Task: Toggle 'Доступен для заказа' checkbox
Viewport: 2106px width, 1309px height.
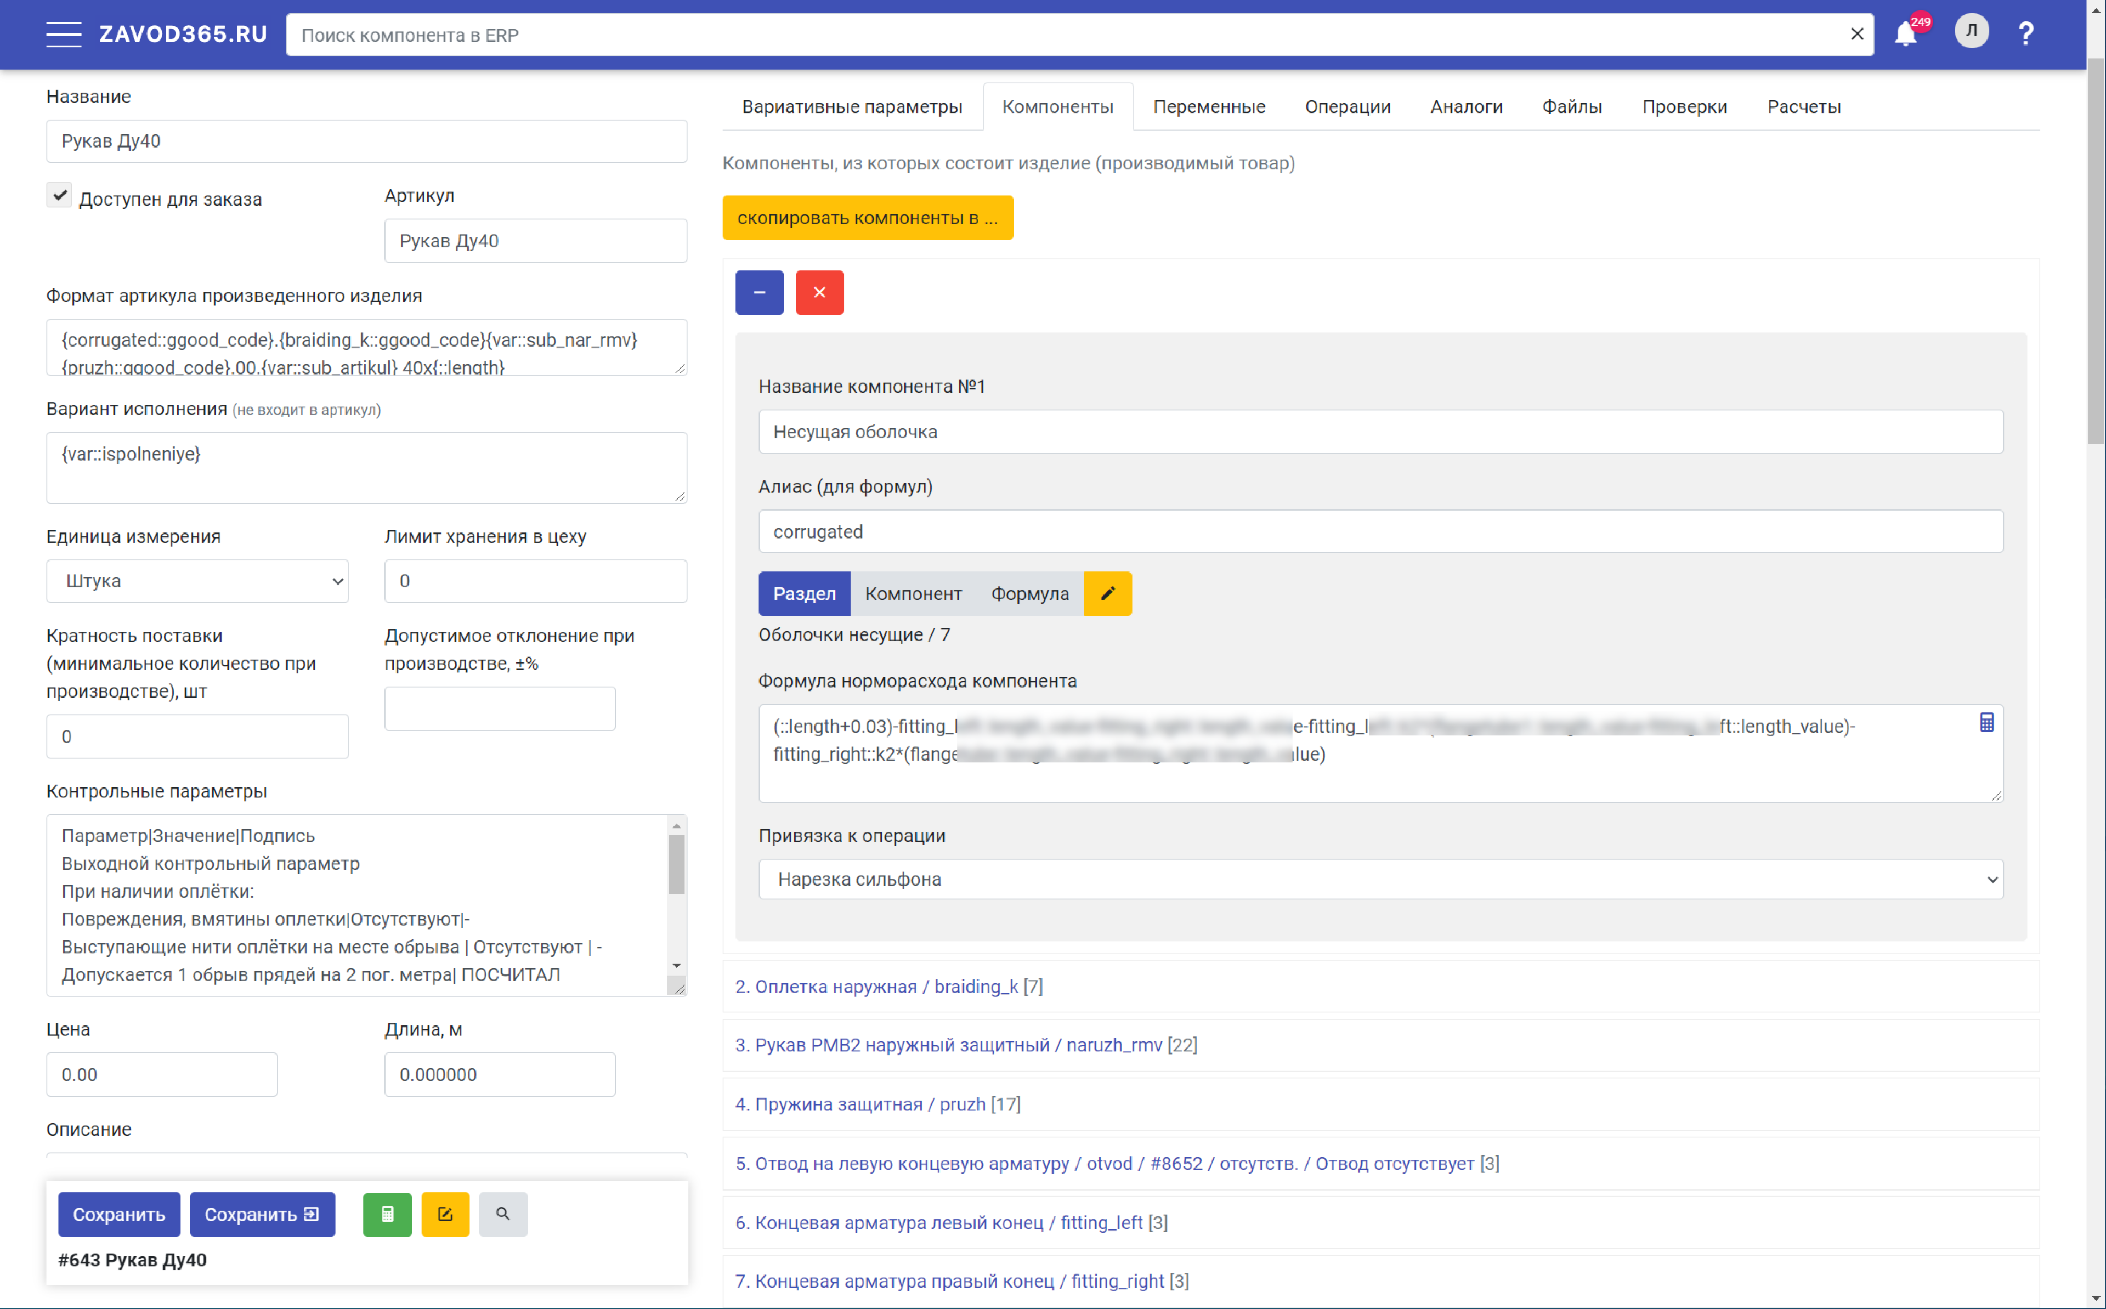Action: click(x=59, y=196)
